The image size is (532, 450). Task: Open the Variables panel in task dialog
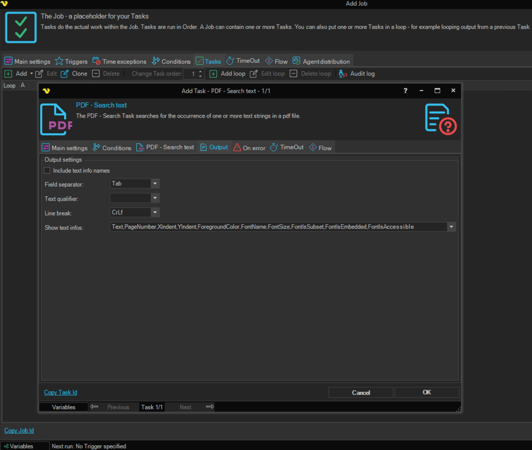(x=63, y=407)
